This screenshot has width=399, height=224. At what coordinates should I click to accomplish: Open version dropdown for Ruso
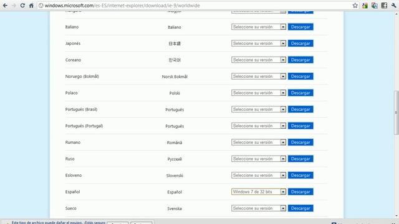coord(259,159)
